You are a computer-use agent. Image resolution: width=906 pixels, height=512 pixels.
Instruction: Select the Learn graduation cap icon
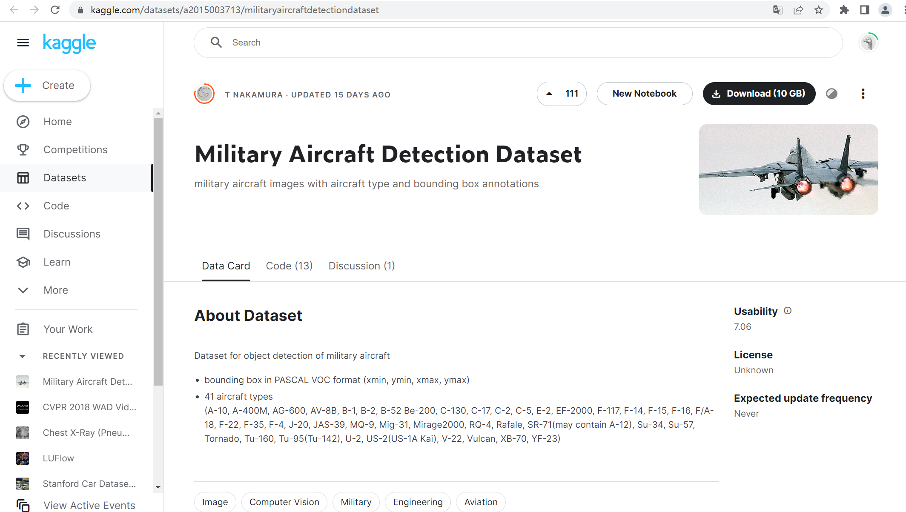pos(23,262)
